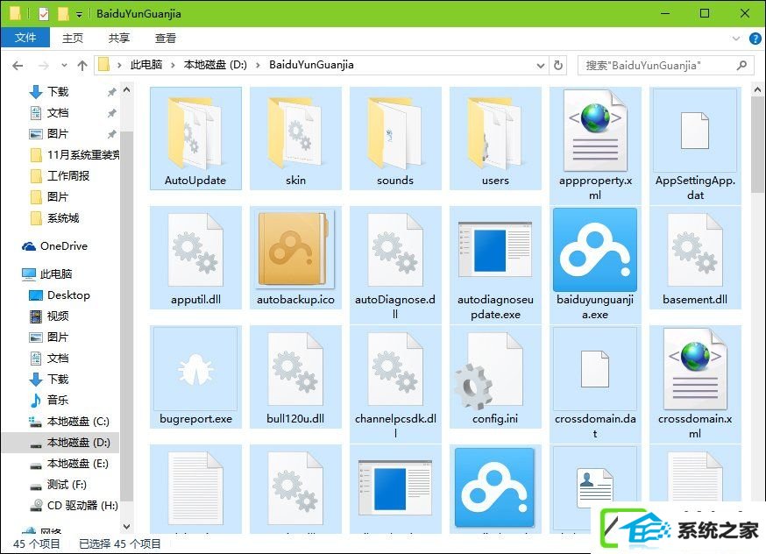This screenshot has height=554, width=766.
Task: Open address bar history dropdown
Action: (540, 65)
